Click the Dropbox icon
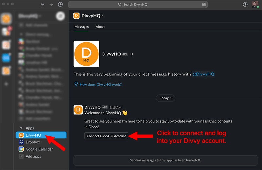262x170 pixels. tap(21, 142)
